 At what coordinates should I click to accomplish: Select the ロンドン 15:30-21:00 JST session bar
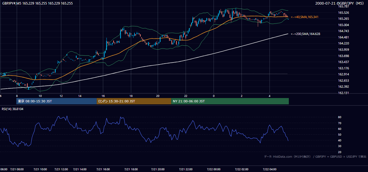[x=134, y=101]
